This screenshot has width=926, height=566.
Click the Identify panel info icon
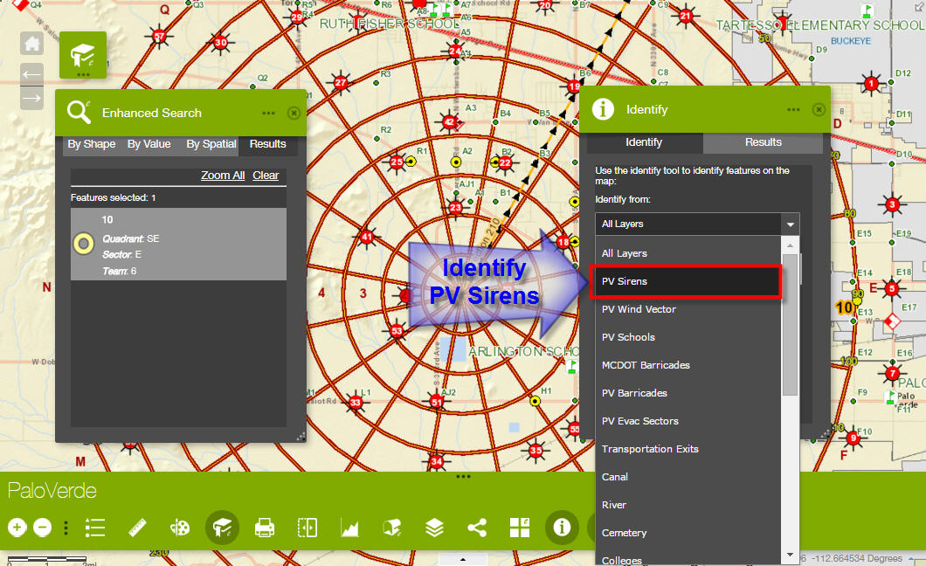click(603, 109)
